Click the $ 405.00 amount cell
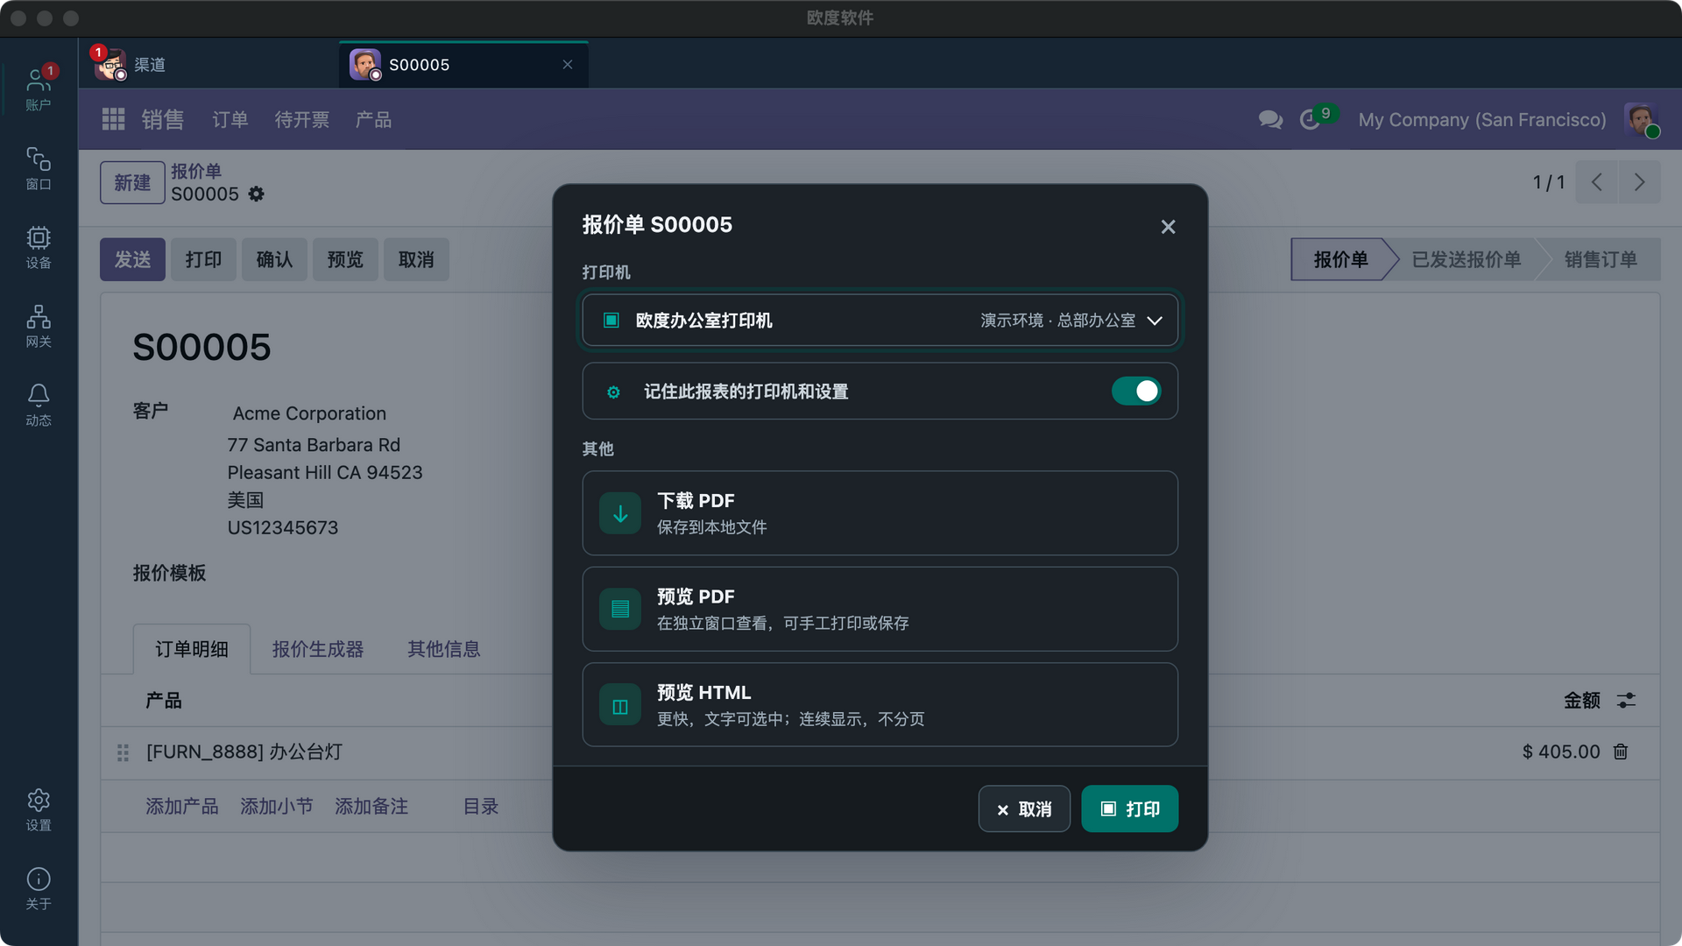The height and width of the screenshot is (946, 1682). tap(1561, 752)
